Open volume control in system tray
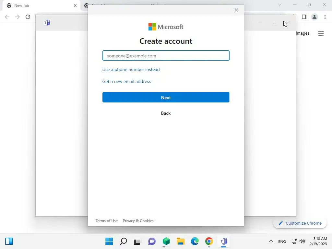This screenshot has width=332, height=249. (x=302, y=241)
